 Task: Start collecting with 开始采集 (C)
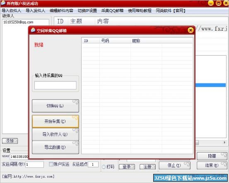point(55,121)
